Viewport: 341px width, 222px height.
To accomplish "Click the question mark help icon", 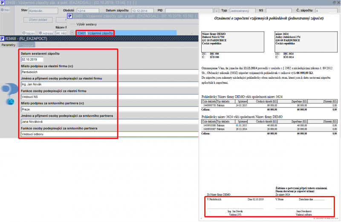I will click(9, 94).
